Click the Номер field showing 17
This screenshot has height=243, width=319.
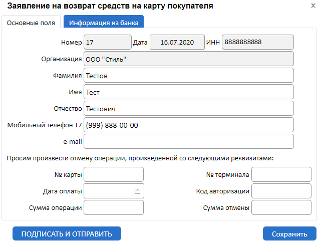pos(107,43)
